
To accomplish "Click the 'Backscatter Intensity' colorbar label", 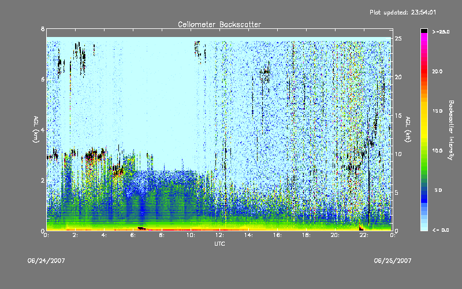I will [x=451, y=130].
